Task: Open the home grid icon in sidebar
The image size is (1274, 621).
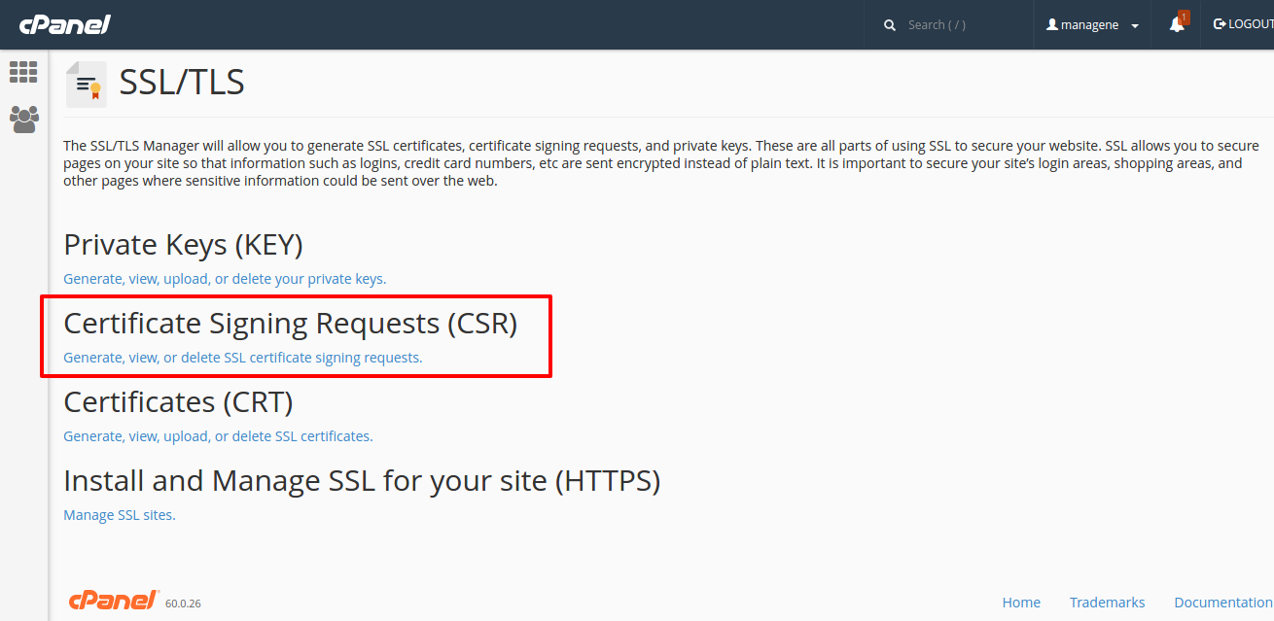Action: [x=23, y=72]
